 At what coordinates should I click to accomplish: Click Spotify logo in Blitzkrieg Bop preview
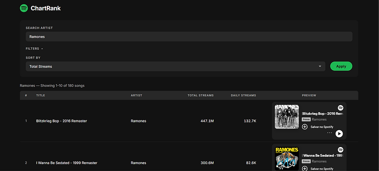pos(341,108)
